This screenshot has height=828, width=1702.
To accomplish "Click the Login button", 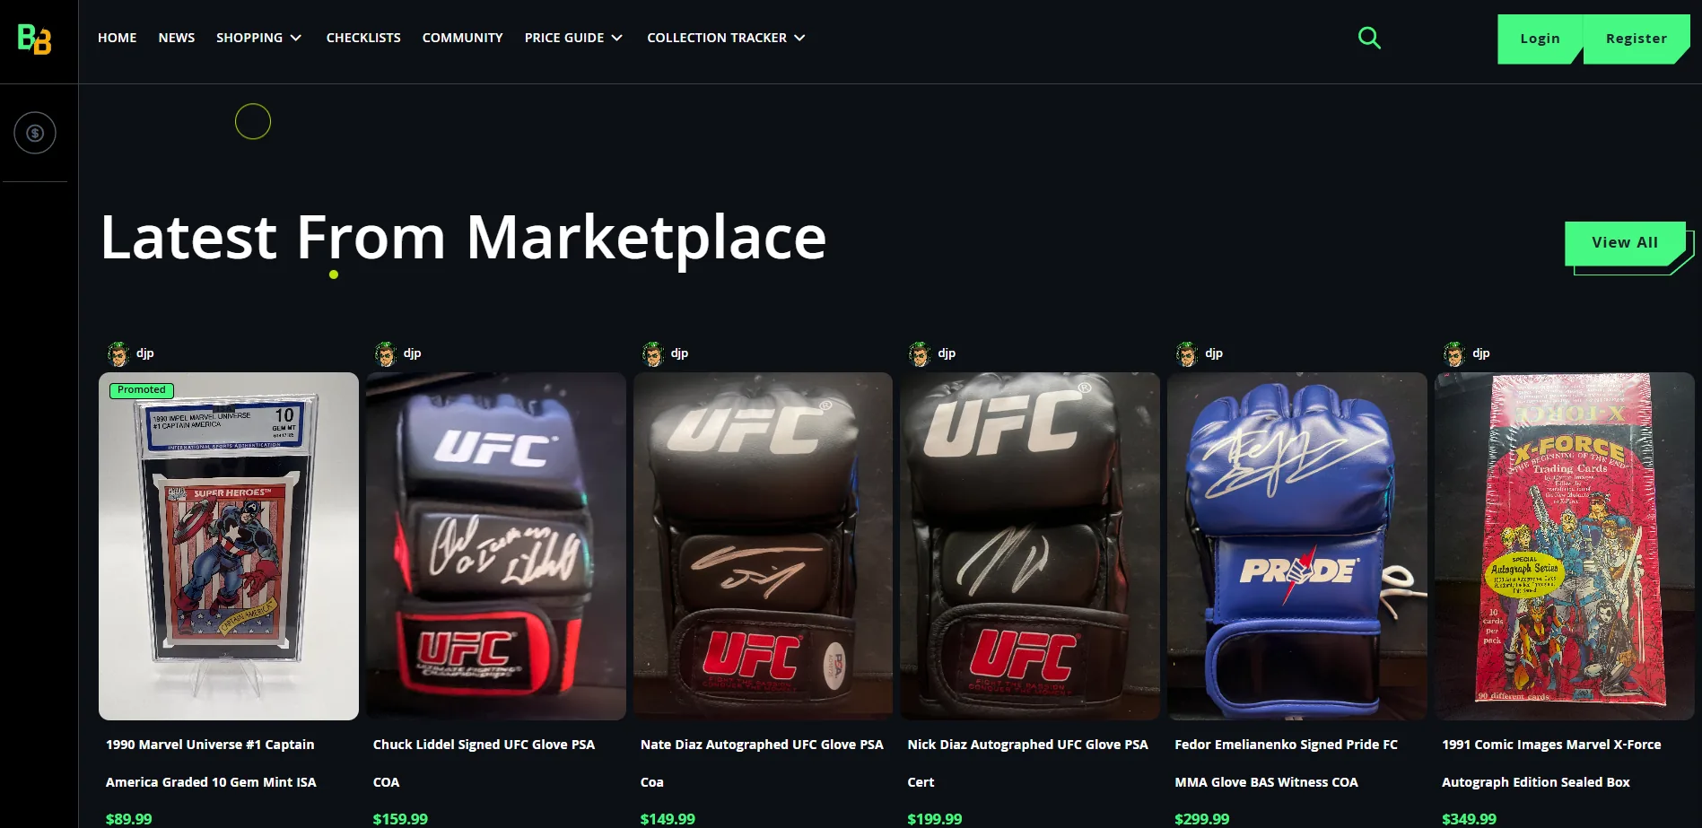I will (x=1540, y=39).
